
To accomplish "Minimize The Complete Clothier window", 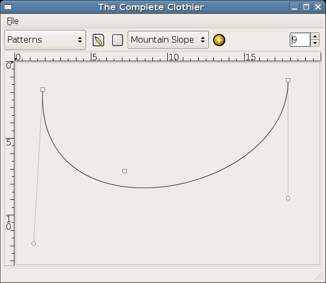I will 294,7.
